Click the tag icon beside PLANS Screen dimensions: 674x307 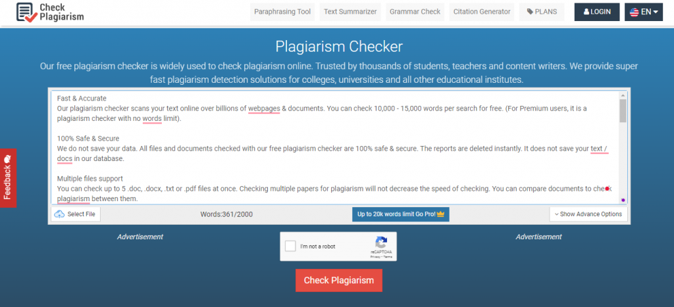pyautogui.click(x=530, y=12)
